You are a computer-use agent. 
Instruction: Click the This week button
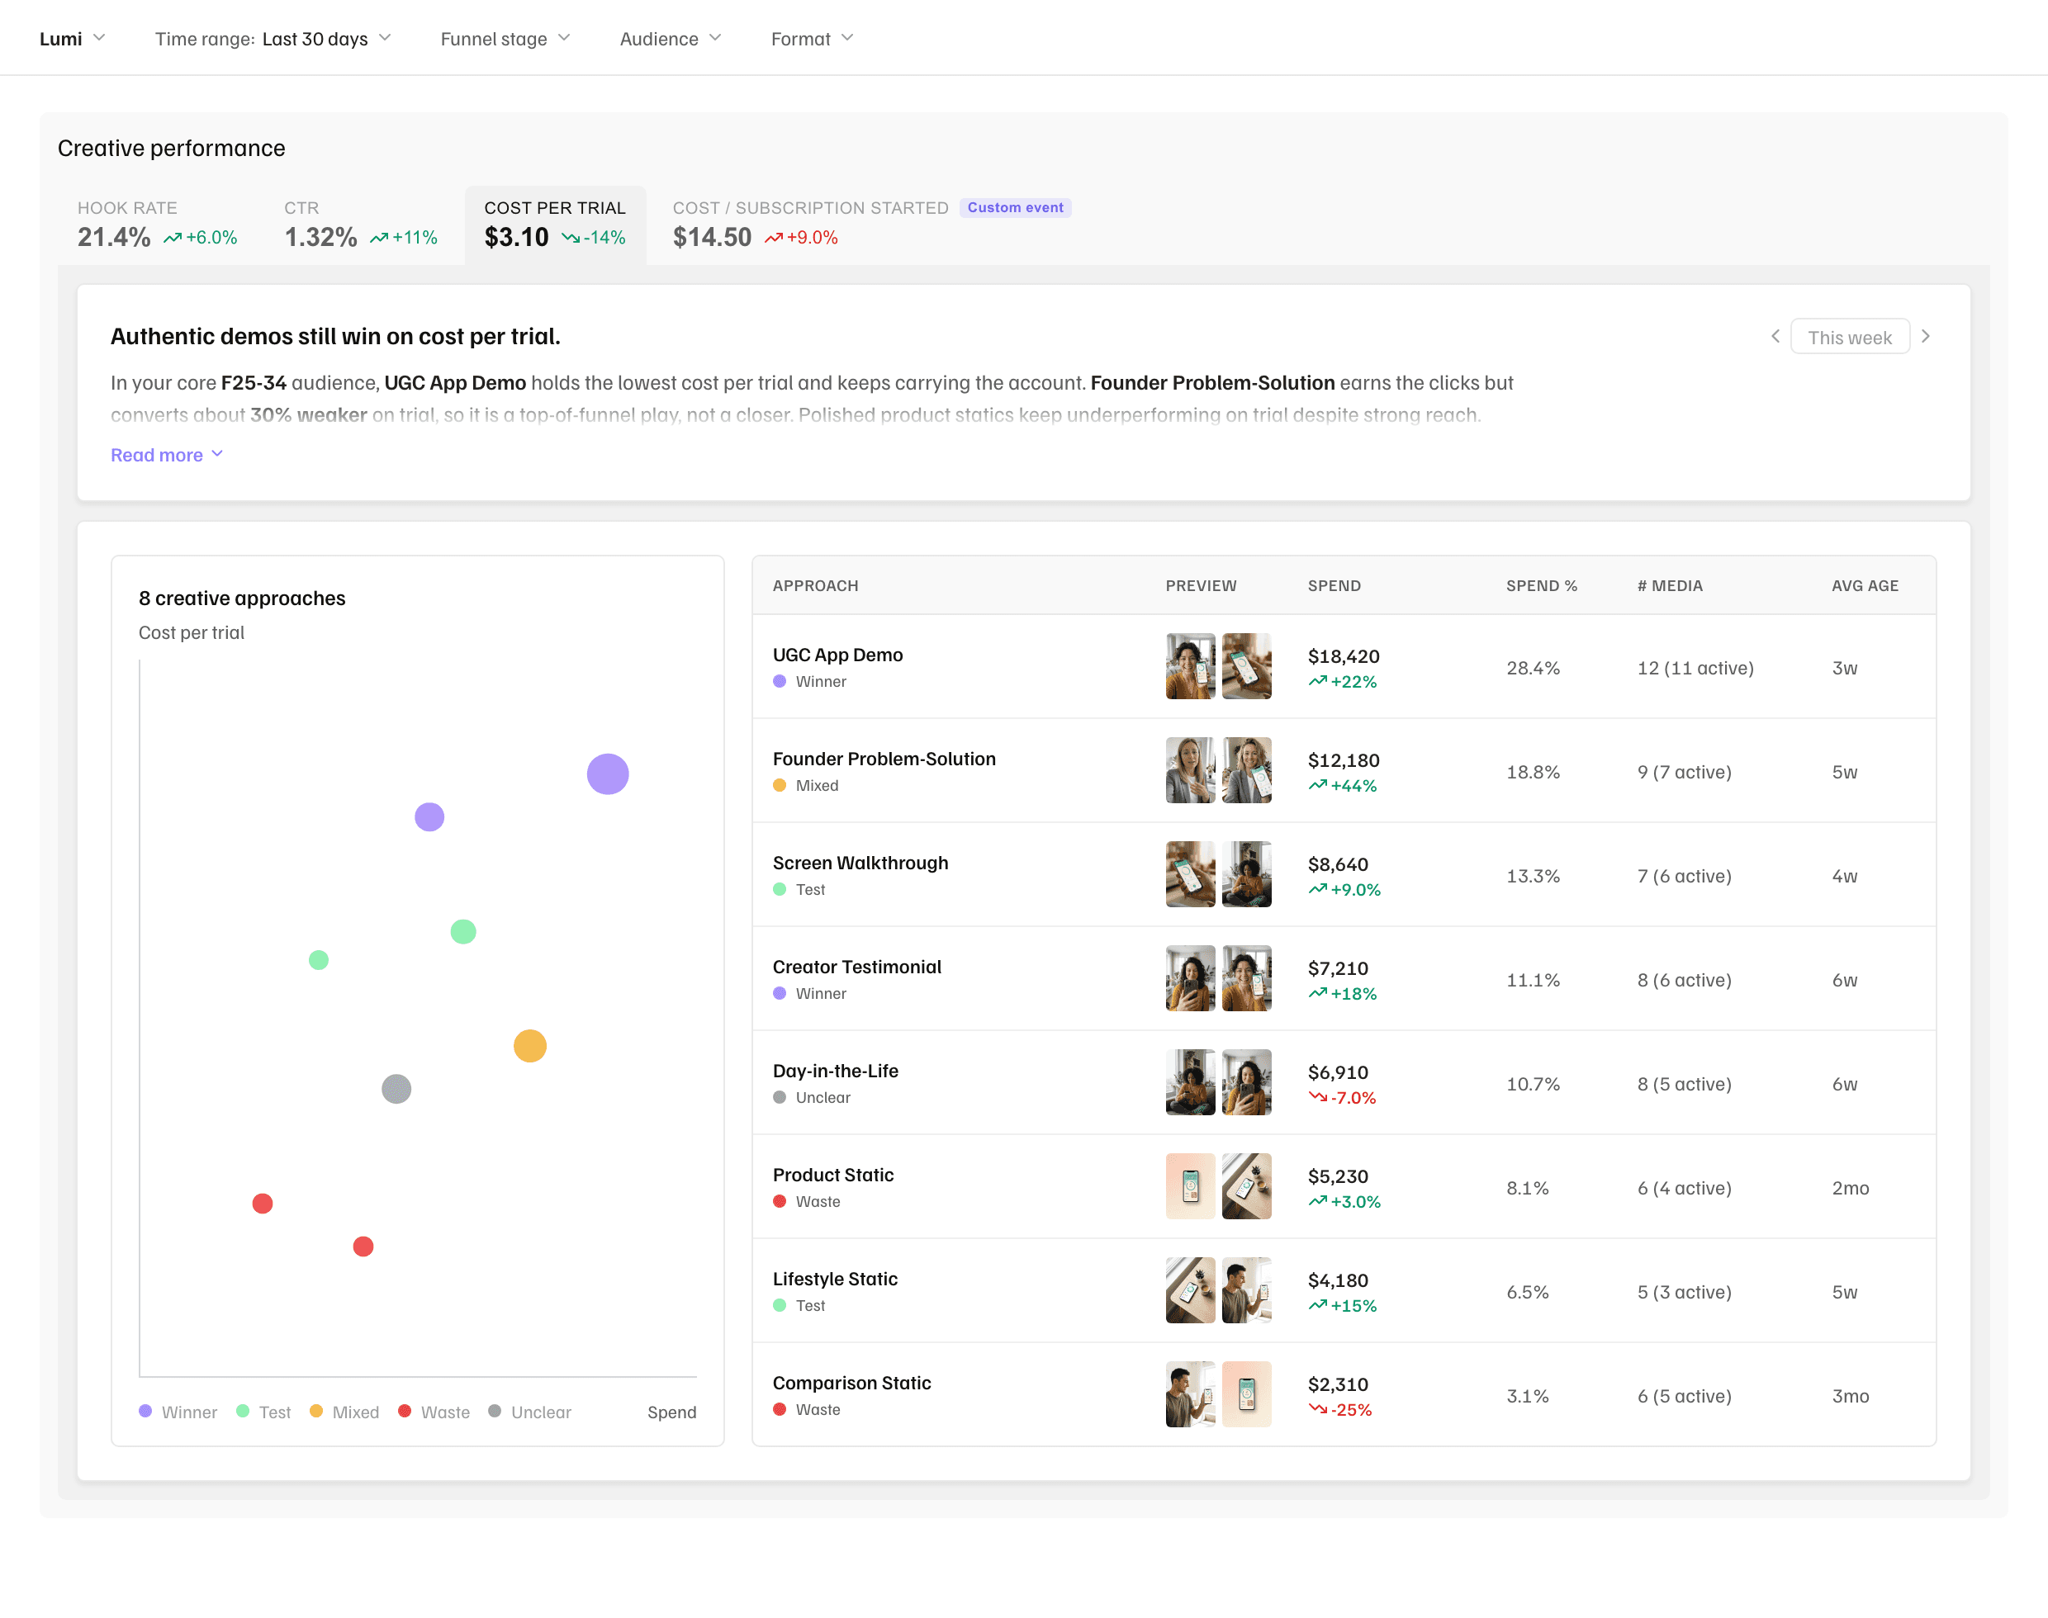pos(1849,338)
